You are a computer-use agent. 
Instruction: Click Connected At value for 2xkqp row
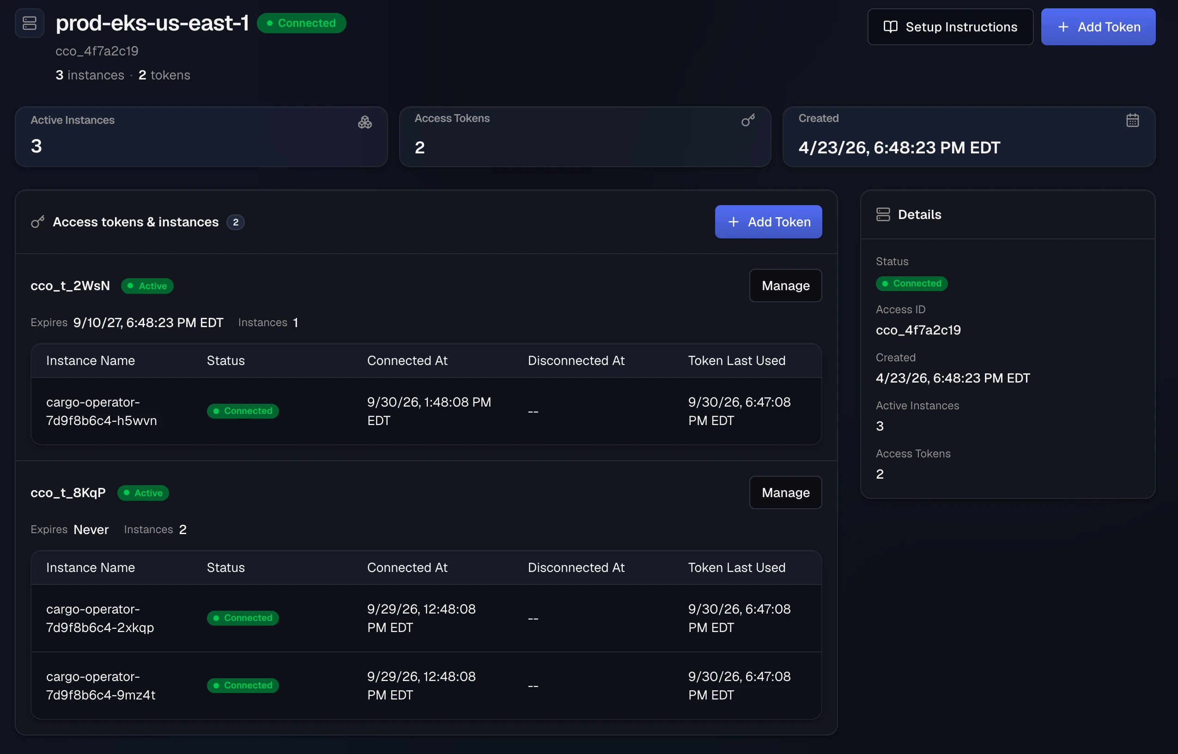[421, 618]
